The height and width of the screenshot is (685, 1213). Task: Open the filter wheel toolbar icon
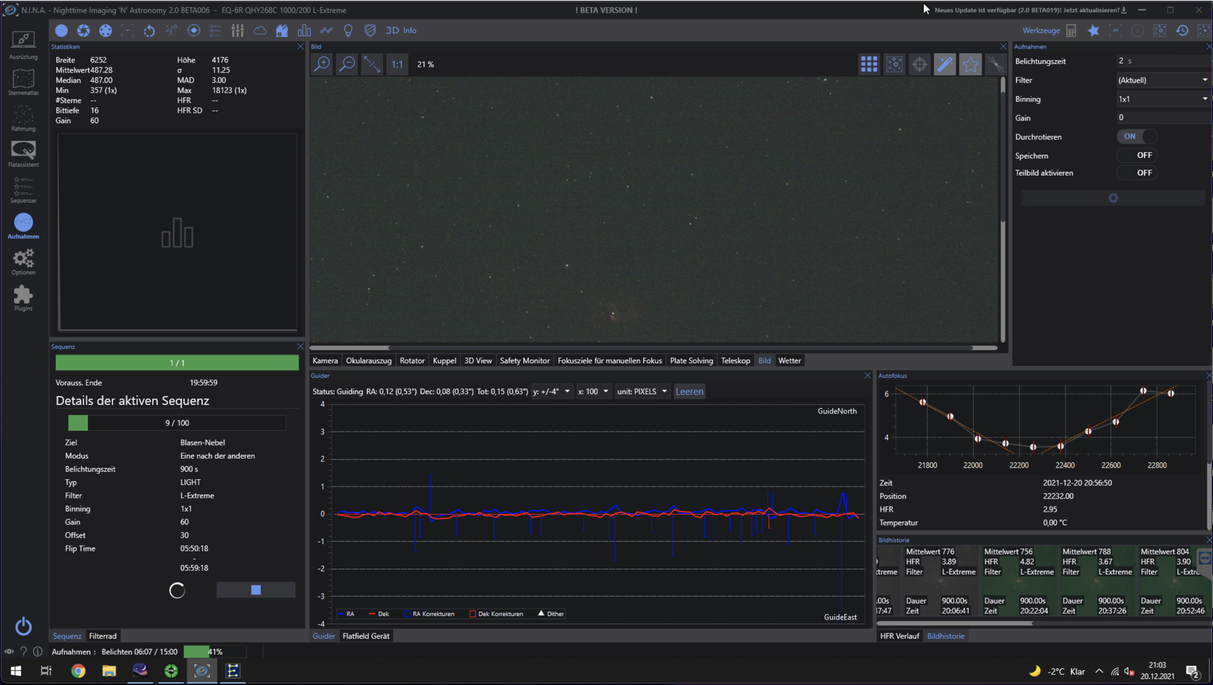tap(105, 30)
